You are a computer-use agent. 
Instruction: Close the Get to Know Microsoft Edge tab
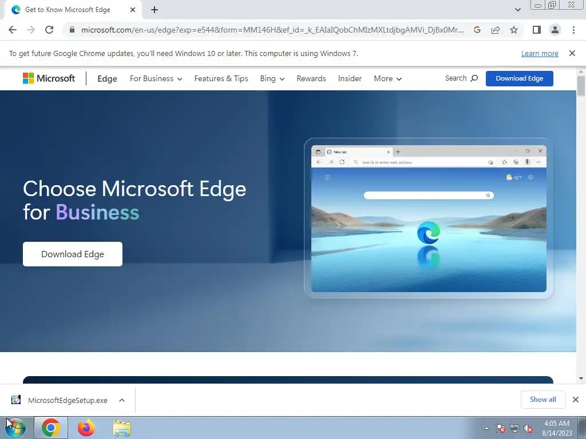[x=133, y=10]
